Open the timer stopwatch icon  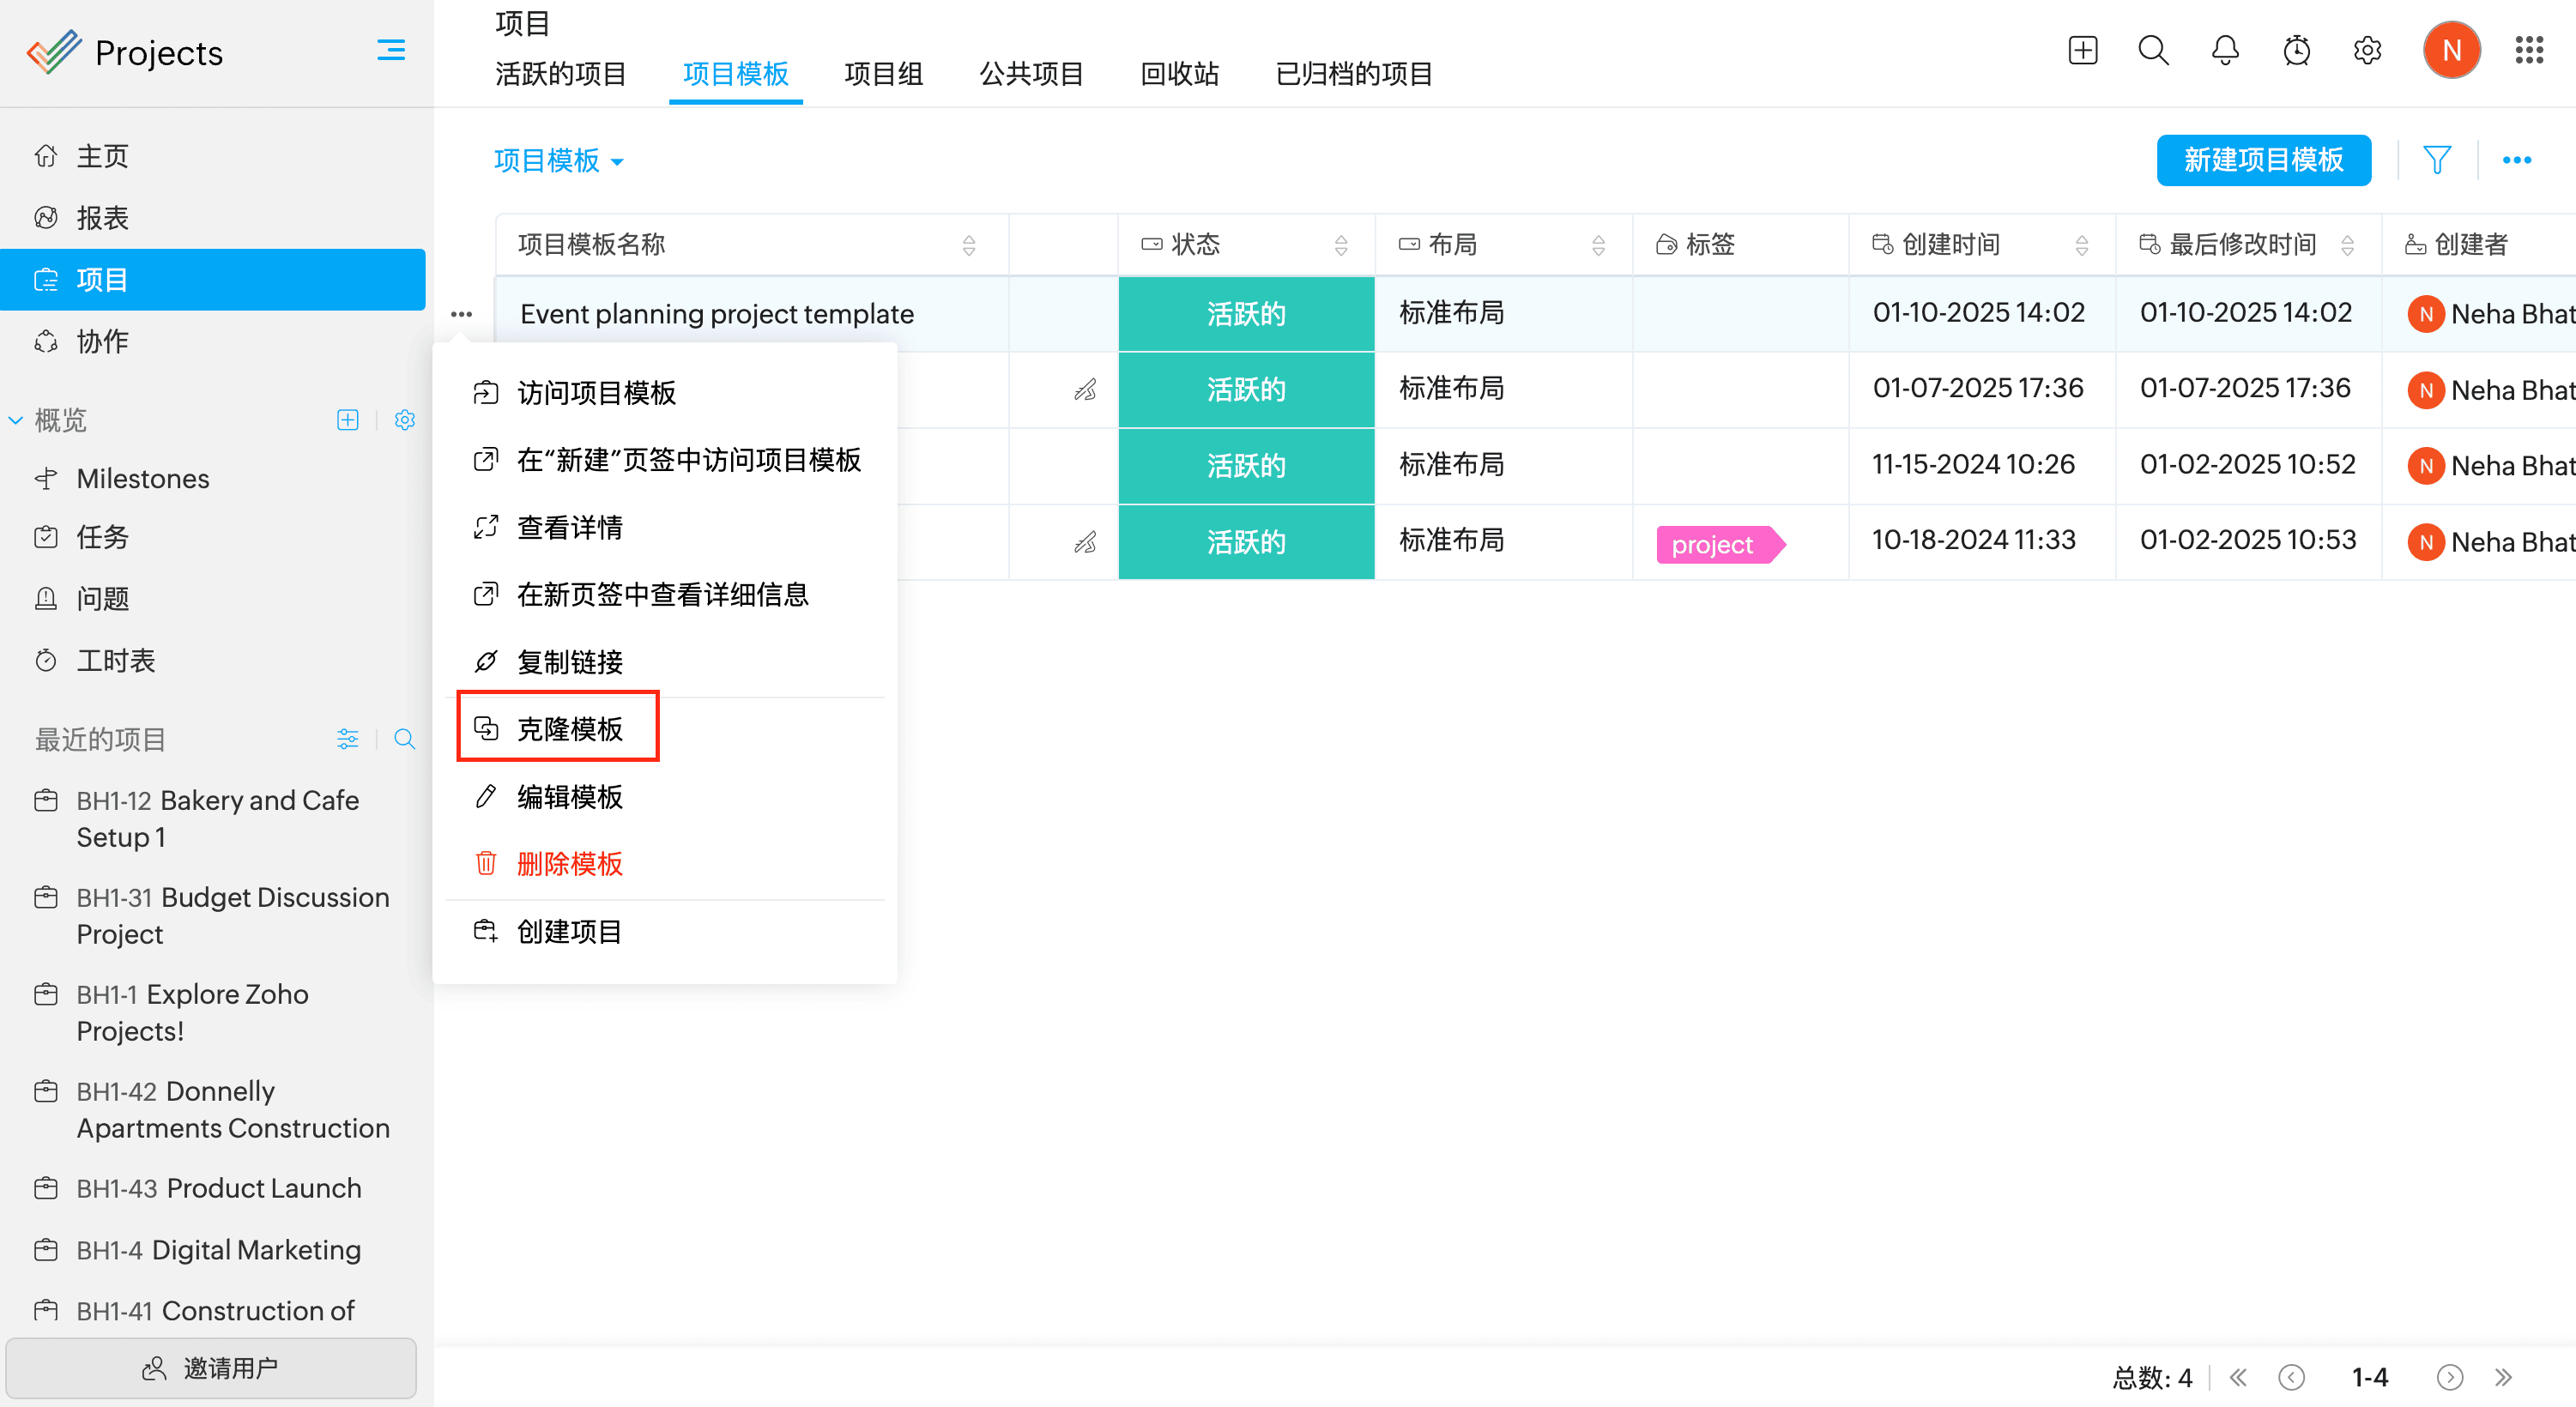tap(2296, 50)
